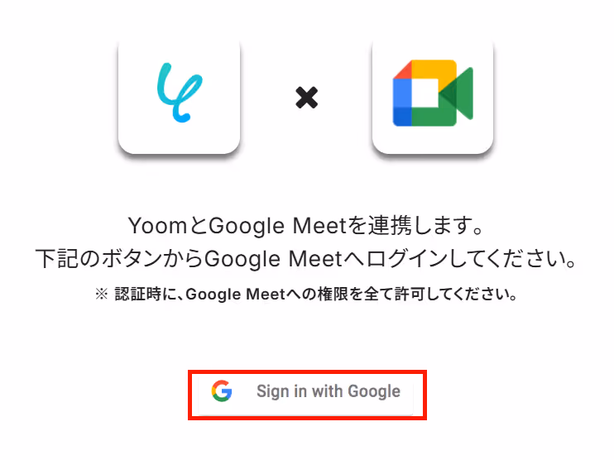Viewport: 614px width, 460px height.
Task: Click the line "下記のボタンからGoogle Meetへログインしてください。"
Action: click(306, 259)
